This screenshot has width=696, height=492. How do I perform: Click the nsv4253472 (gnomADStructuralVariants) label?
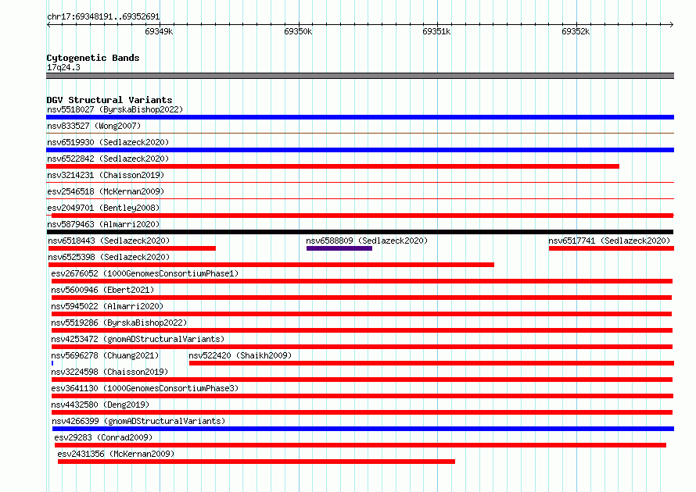pyautogui.click(x=138, y=339)
